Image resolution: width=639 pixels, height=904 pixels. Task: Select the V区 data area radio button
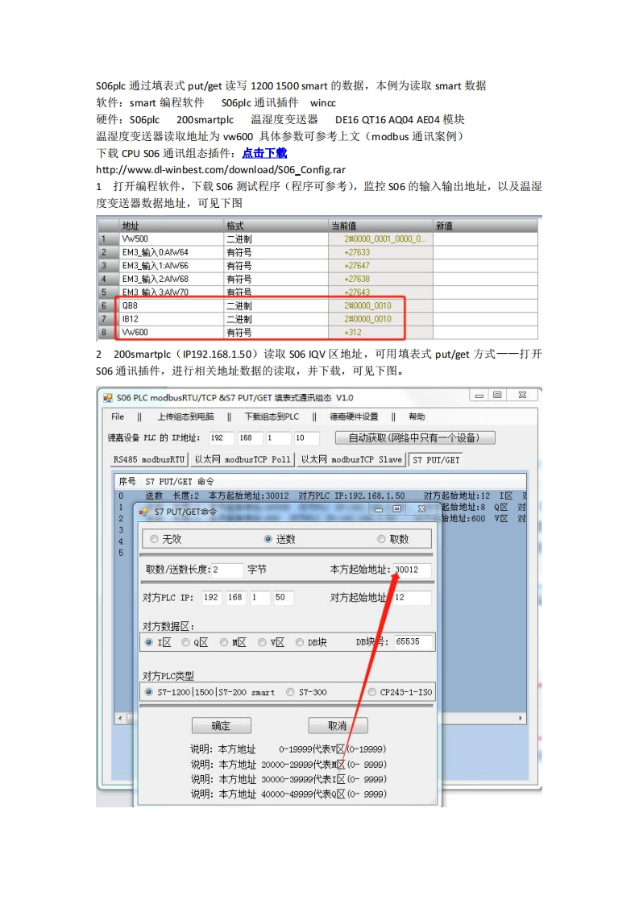(271, 642)
